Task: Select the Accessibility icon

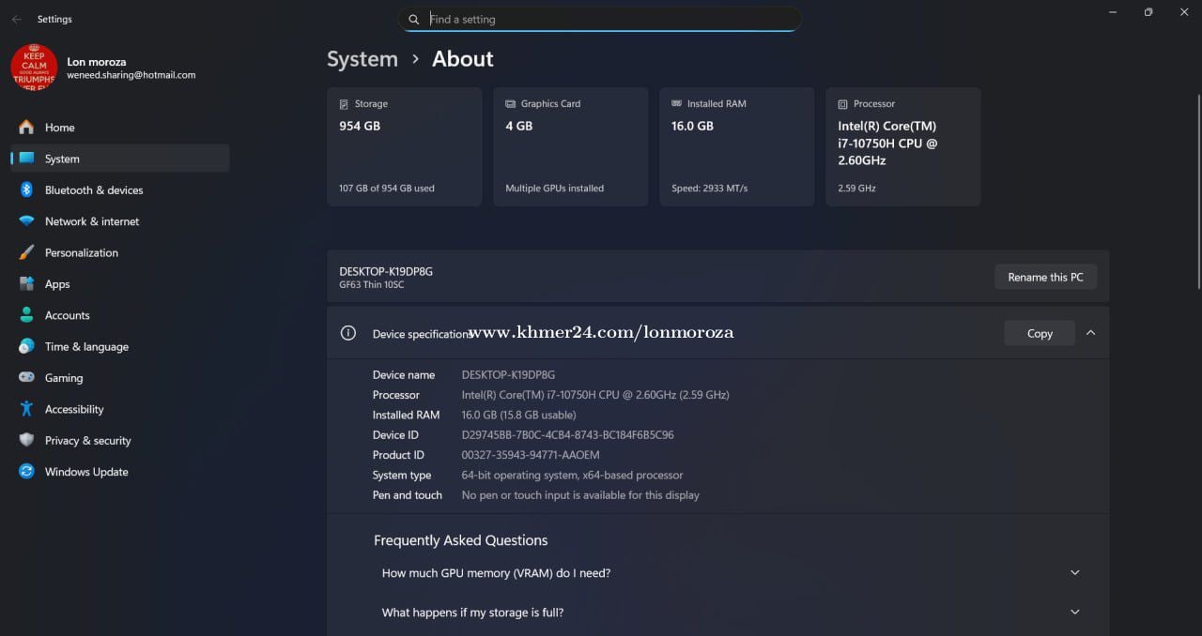Action: (x=26, y=409)
